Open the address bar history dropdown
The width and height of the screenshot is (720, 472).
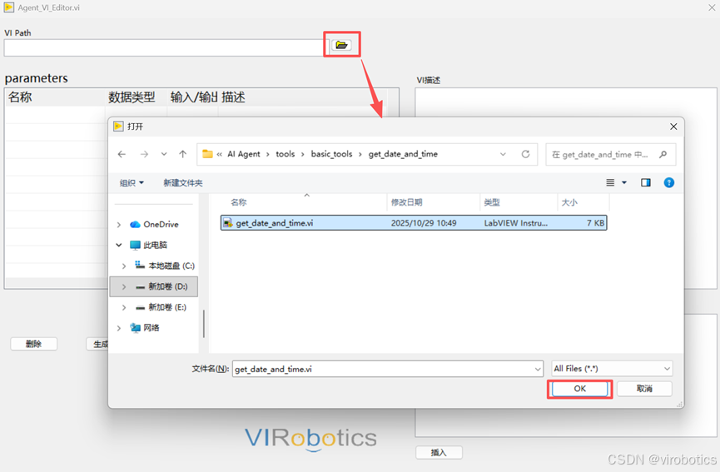tap(503, 154)
